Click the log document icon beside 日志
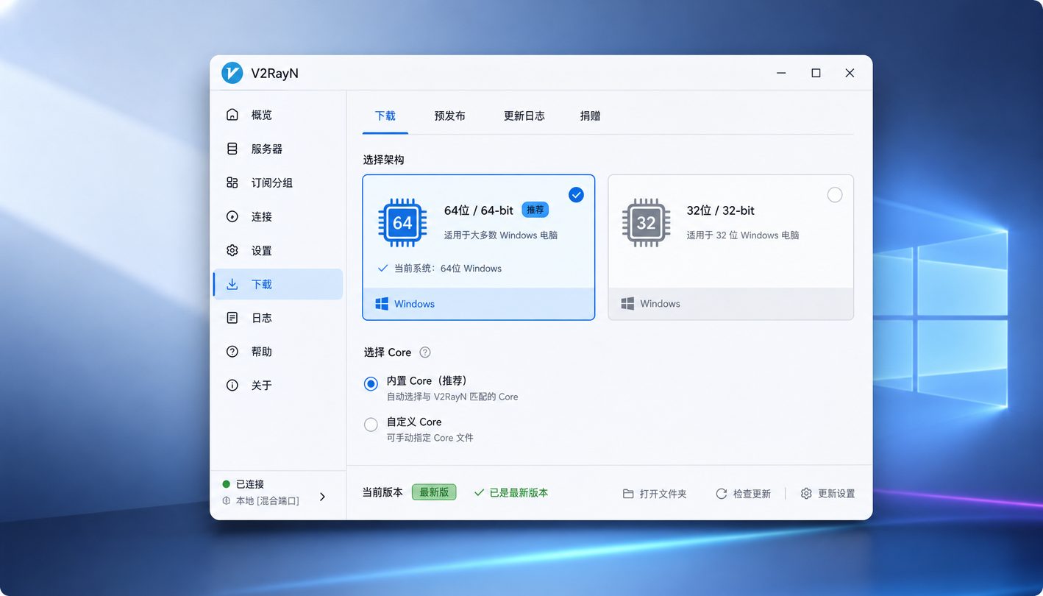The image size is (1043, 596). (232, 318)
